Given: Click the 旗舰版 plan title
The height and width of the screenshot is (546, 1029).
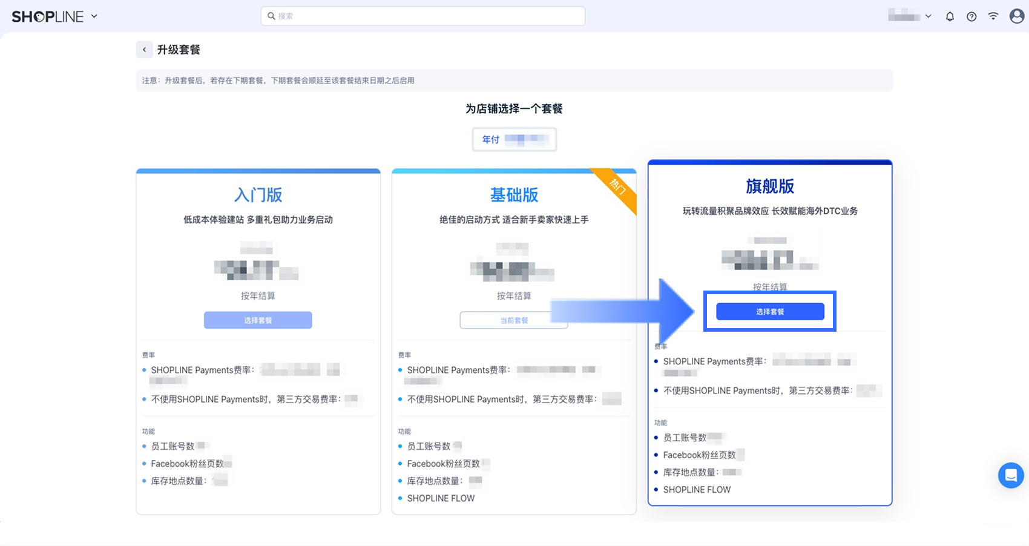Looking at the screenshot, I should point(770,186).
